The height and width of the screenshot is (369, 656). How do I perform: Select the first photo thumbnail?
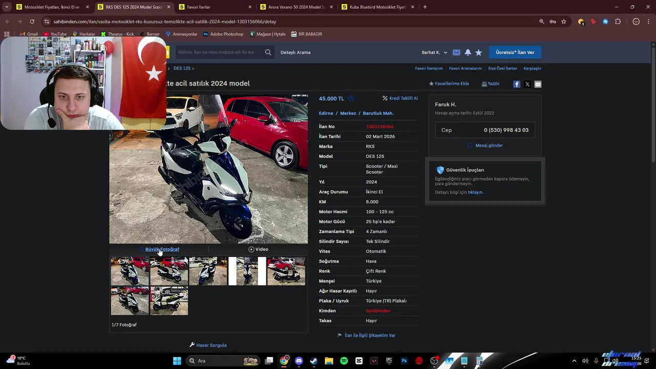click(130, 271)
